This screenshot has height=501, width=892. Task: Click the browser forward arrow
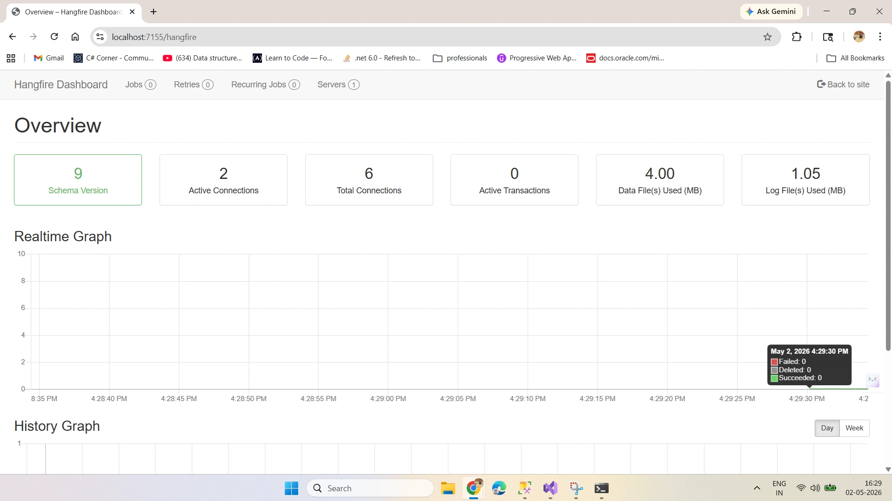[x=33, y=37]
